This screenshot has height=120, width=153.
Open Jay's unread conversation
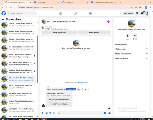tap(18, 63)
